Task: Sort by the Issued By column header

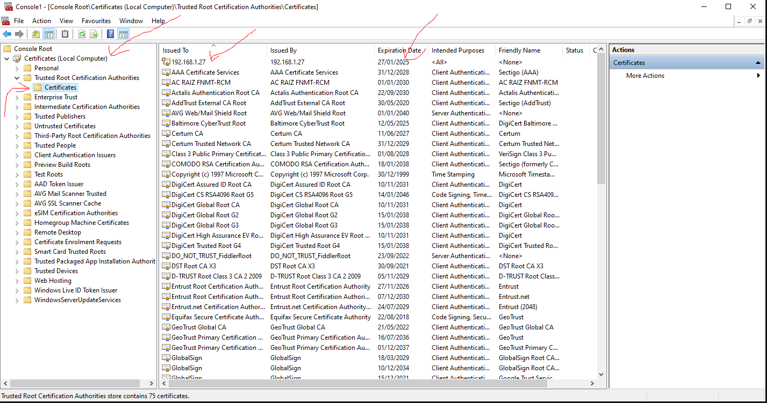Action: tap(321, 50)
